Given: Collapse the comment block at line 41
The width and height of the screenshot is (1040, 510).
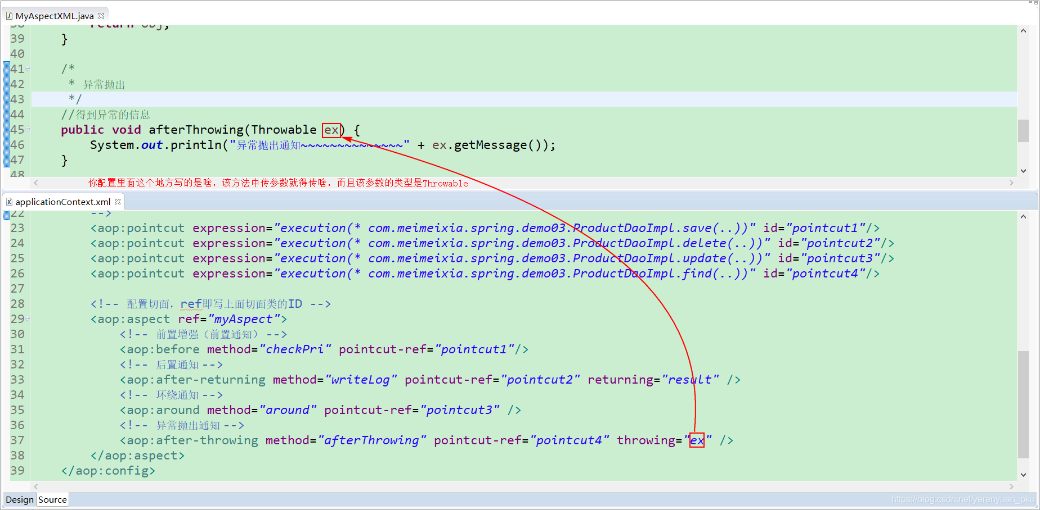Looking at the screenshot, I should pos(27,69).
